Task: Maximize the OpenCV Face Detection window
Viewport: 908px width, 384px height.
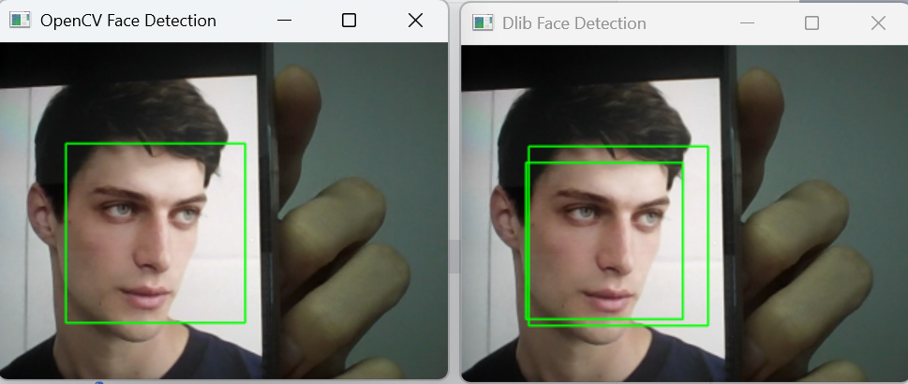Action: point(349,21)
